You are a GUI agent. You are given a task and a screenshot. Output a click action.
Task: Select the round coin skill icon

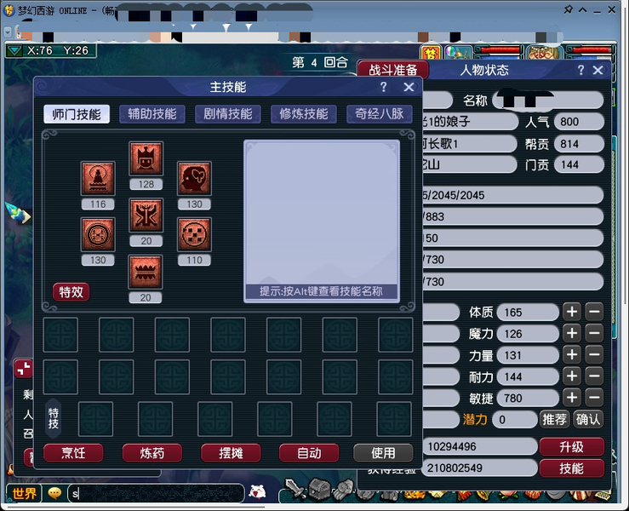click(x=98, y=234)
